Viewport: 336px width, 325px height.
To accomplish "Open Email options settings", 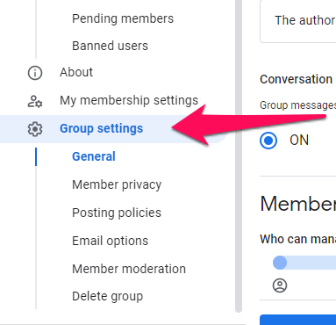I will coord(110,241).
